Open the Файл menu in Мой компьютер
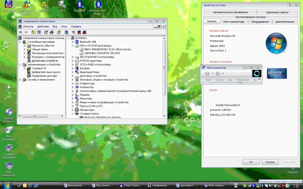 209,80
